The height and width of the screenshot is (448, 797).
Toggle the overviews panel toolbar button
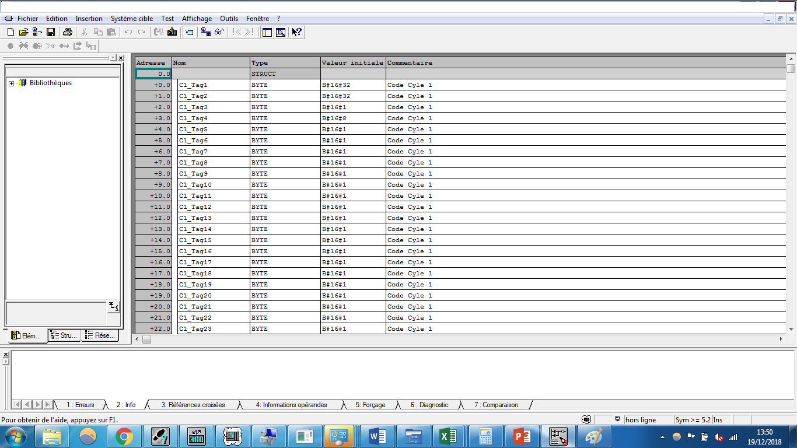tap(267, 32)
